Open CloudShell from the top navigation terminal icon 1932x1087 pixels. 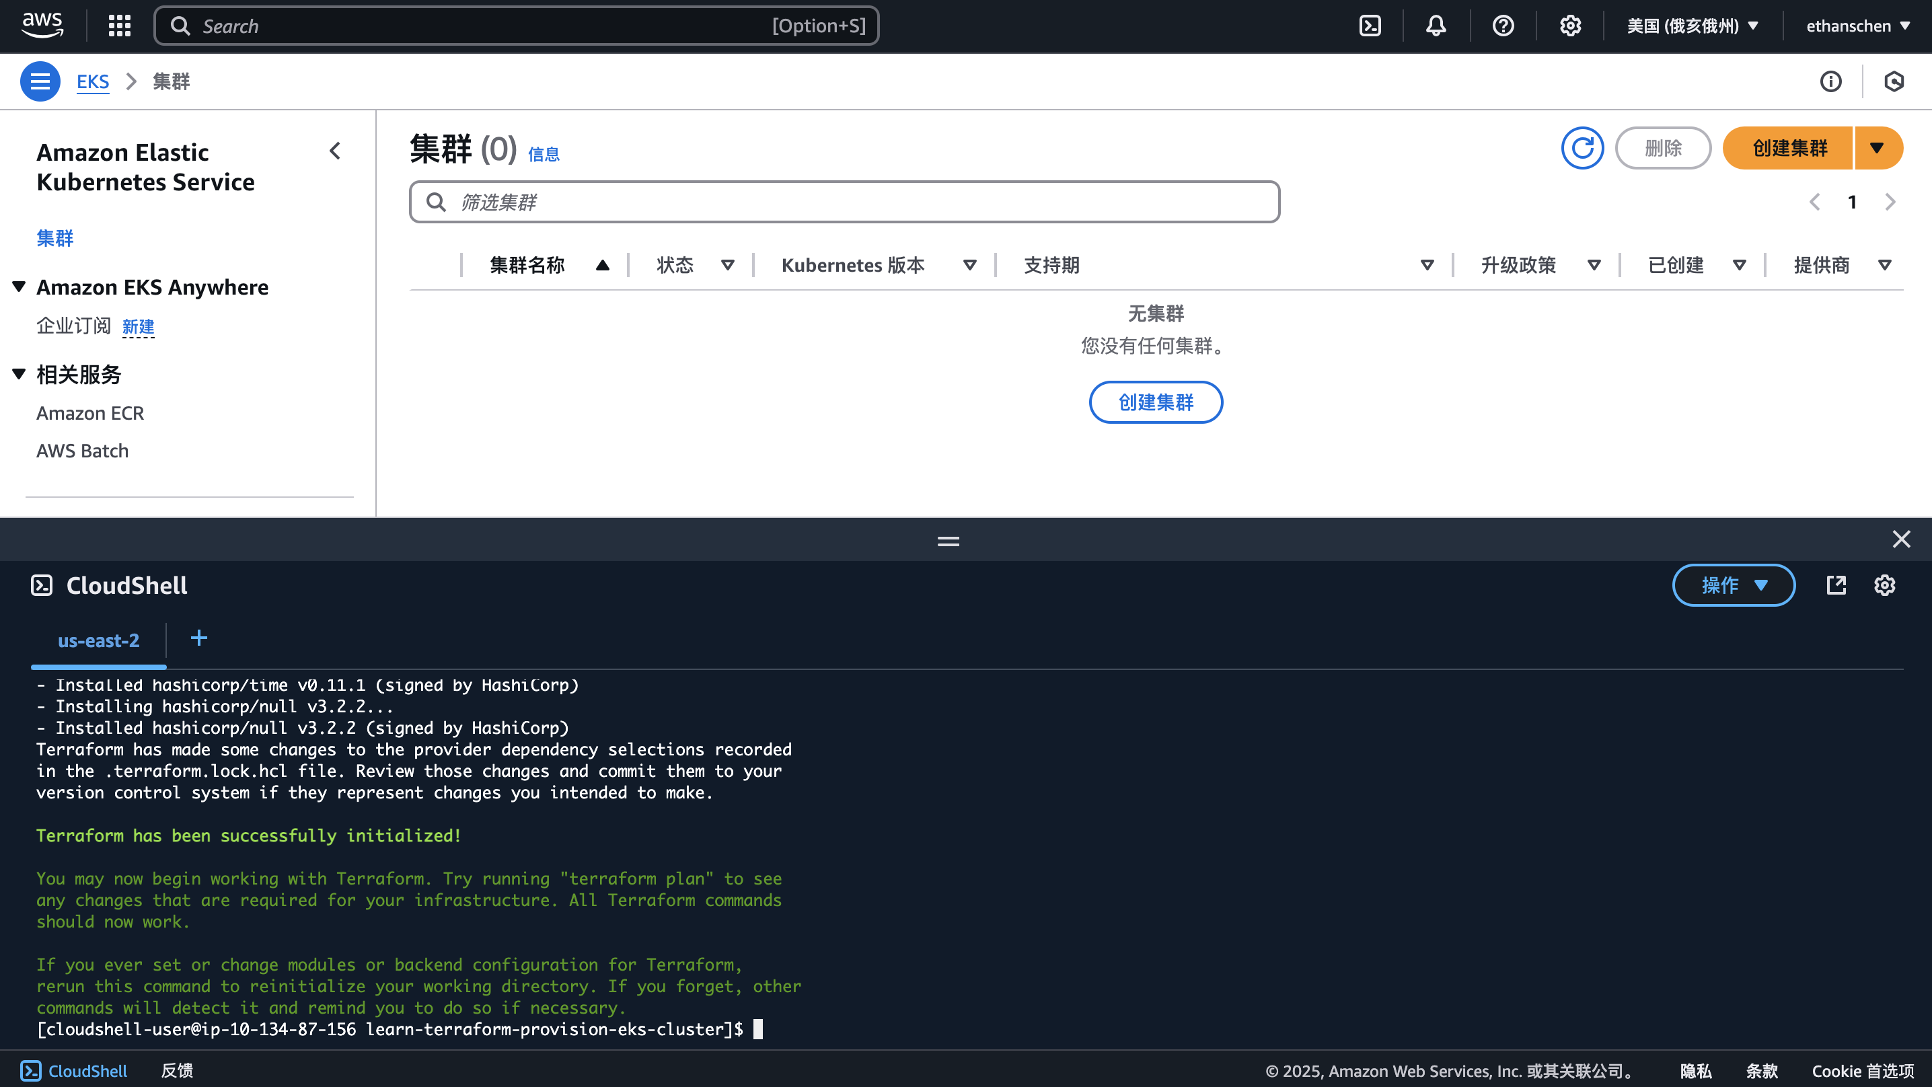point(1370,25)
